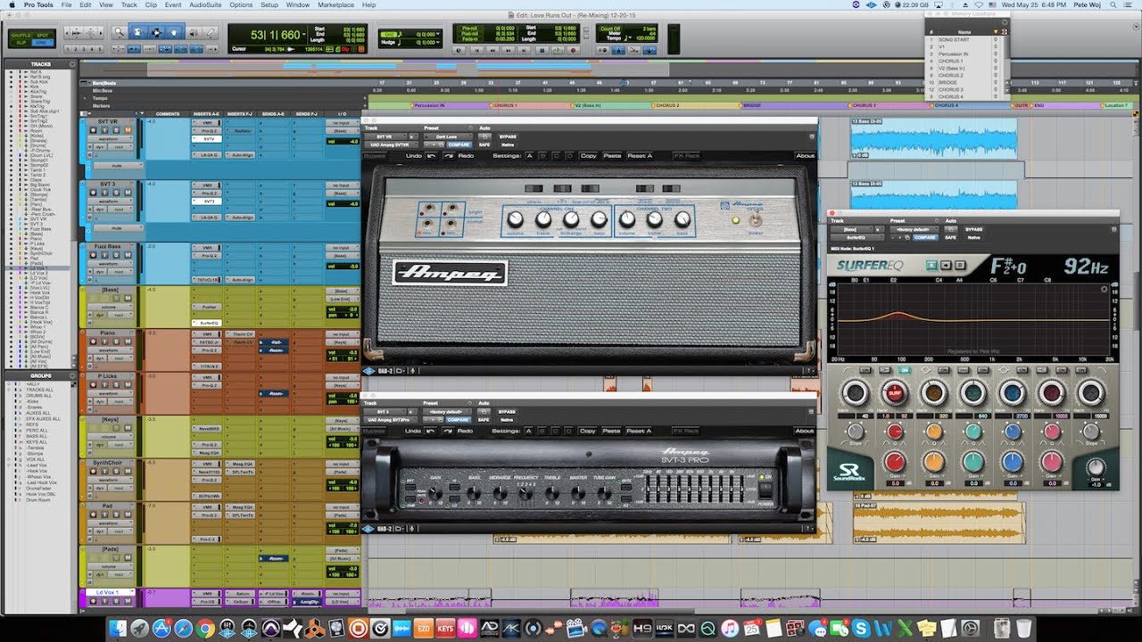The width and height of the screenshot is (1142, 642).
Task: Click Paste in the SVT-VR settings bar
Action: [x=612, y=156]
